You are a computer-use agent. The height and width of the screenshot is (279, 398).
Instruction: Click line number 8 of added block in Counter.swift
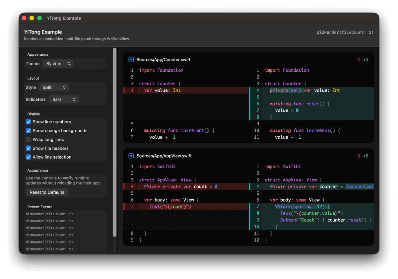click(x=258, y=117)
